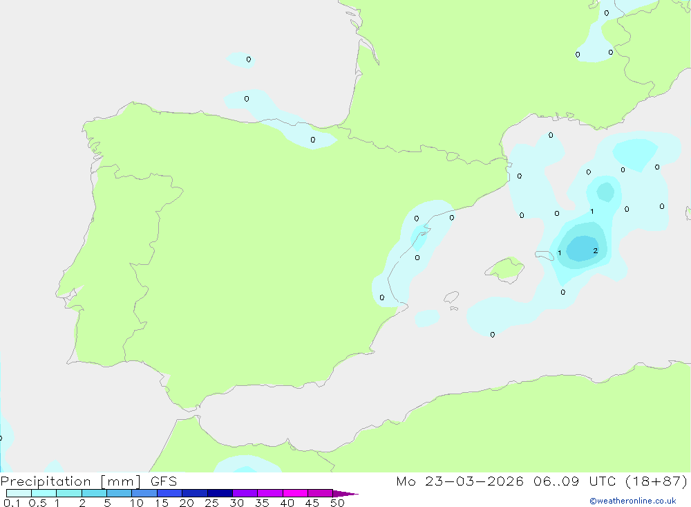Click the 45–50 mm legend color swatch

pyautogui.click(x=320, y=493)
